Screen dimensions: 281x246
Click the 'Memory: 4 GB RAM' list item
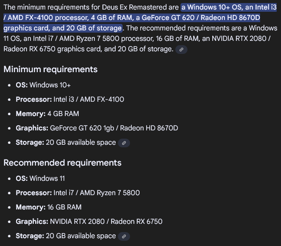tap(47, 114)
